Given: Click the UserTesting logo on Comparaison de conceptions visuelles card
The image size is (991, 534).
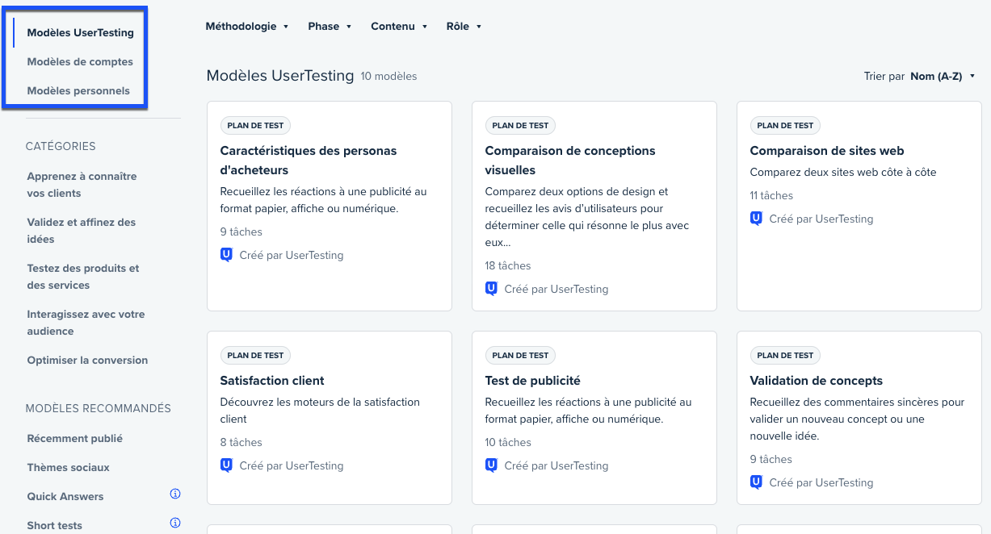Looking at the screenshot, I should pyautogui.click(x=491, y=289).
